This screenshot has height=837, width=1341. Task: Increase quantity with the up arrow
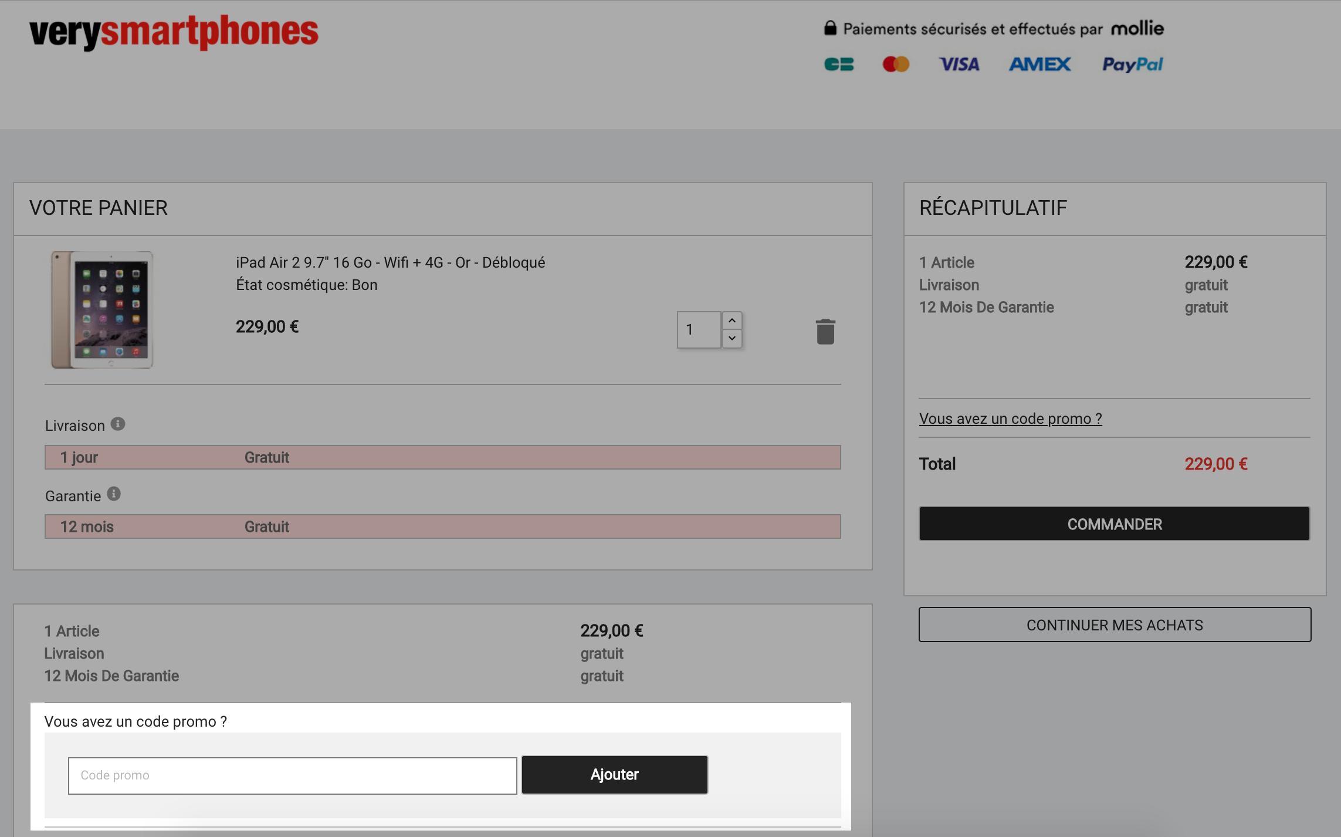click(x=732, y=320)
